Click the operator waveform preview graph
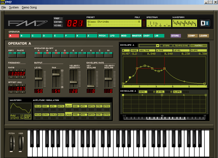The height and width of the screenshot is (158, 218). 21,109
